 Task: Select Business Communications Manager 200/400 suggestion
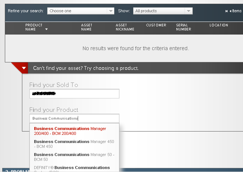click(x=74, y=131)
